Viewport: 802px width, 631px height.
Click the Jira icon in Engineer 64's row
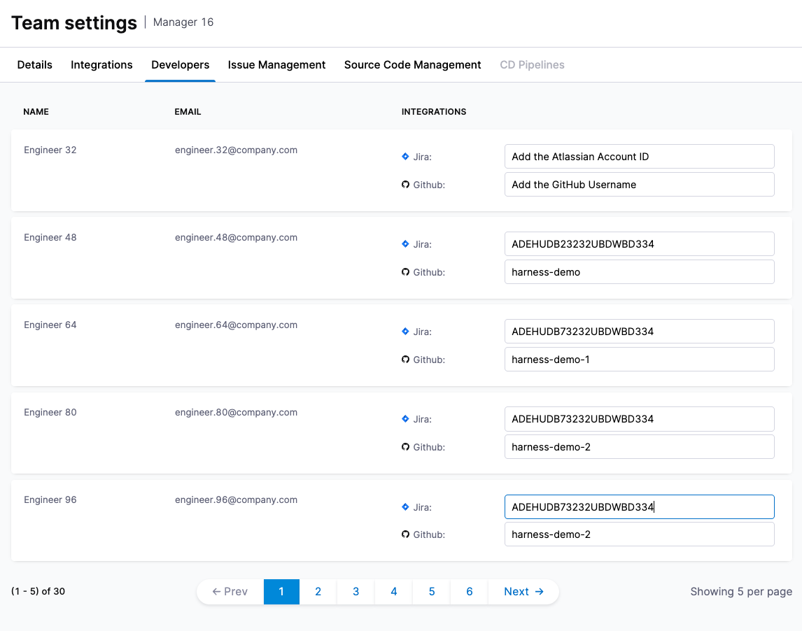point(405,332)
